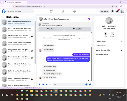This screenshot has height=101, width=127.
Task: Expand Chat members section
Action: pos(109,46)
